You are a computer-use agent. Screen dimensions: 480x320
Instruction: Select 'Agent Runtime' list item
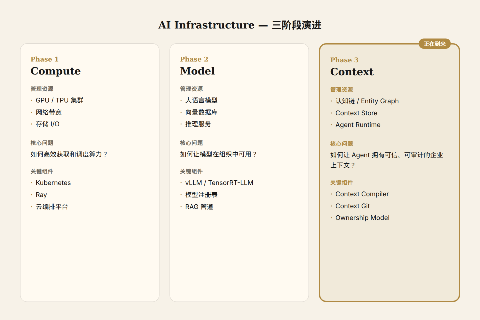358,125
